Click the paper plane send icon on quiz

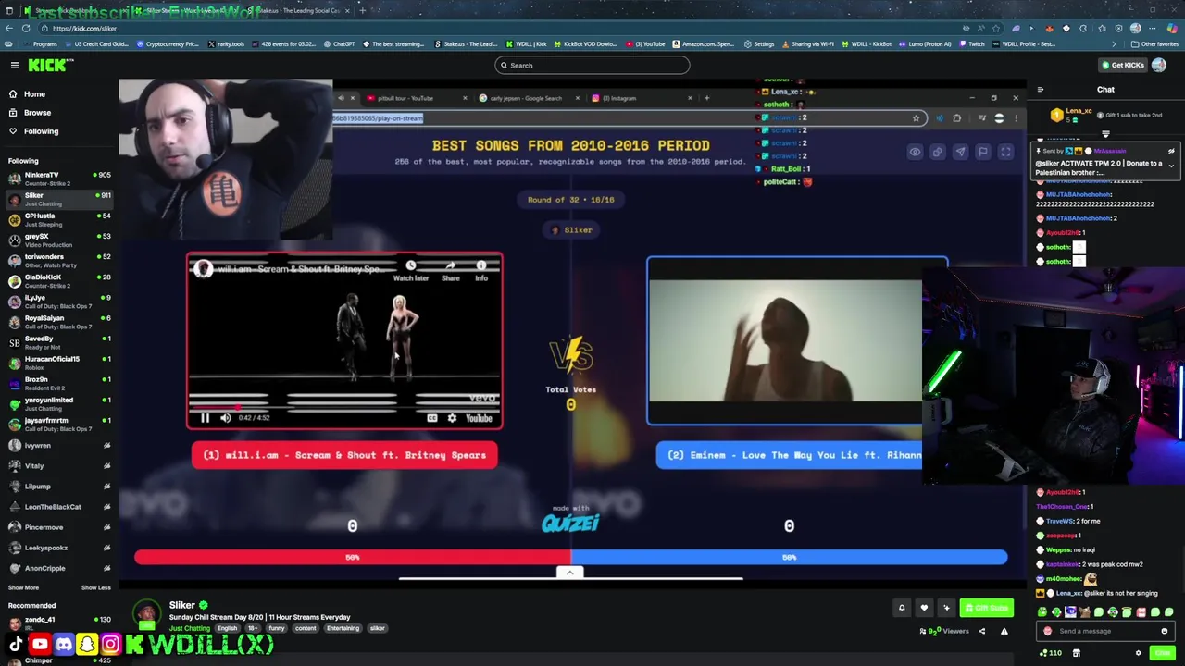(x=960, y=152)
